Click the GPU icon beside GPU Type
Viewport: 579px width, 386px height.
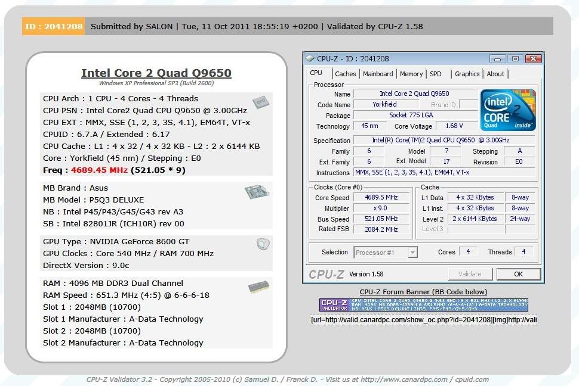[x=263, y=244]
